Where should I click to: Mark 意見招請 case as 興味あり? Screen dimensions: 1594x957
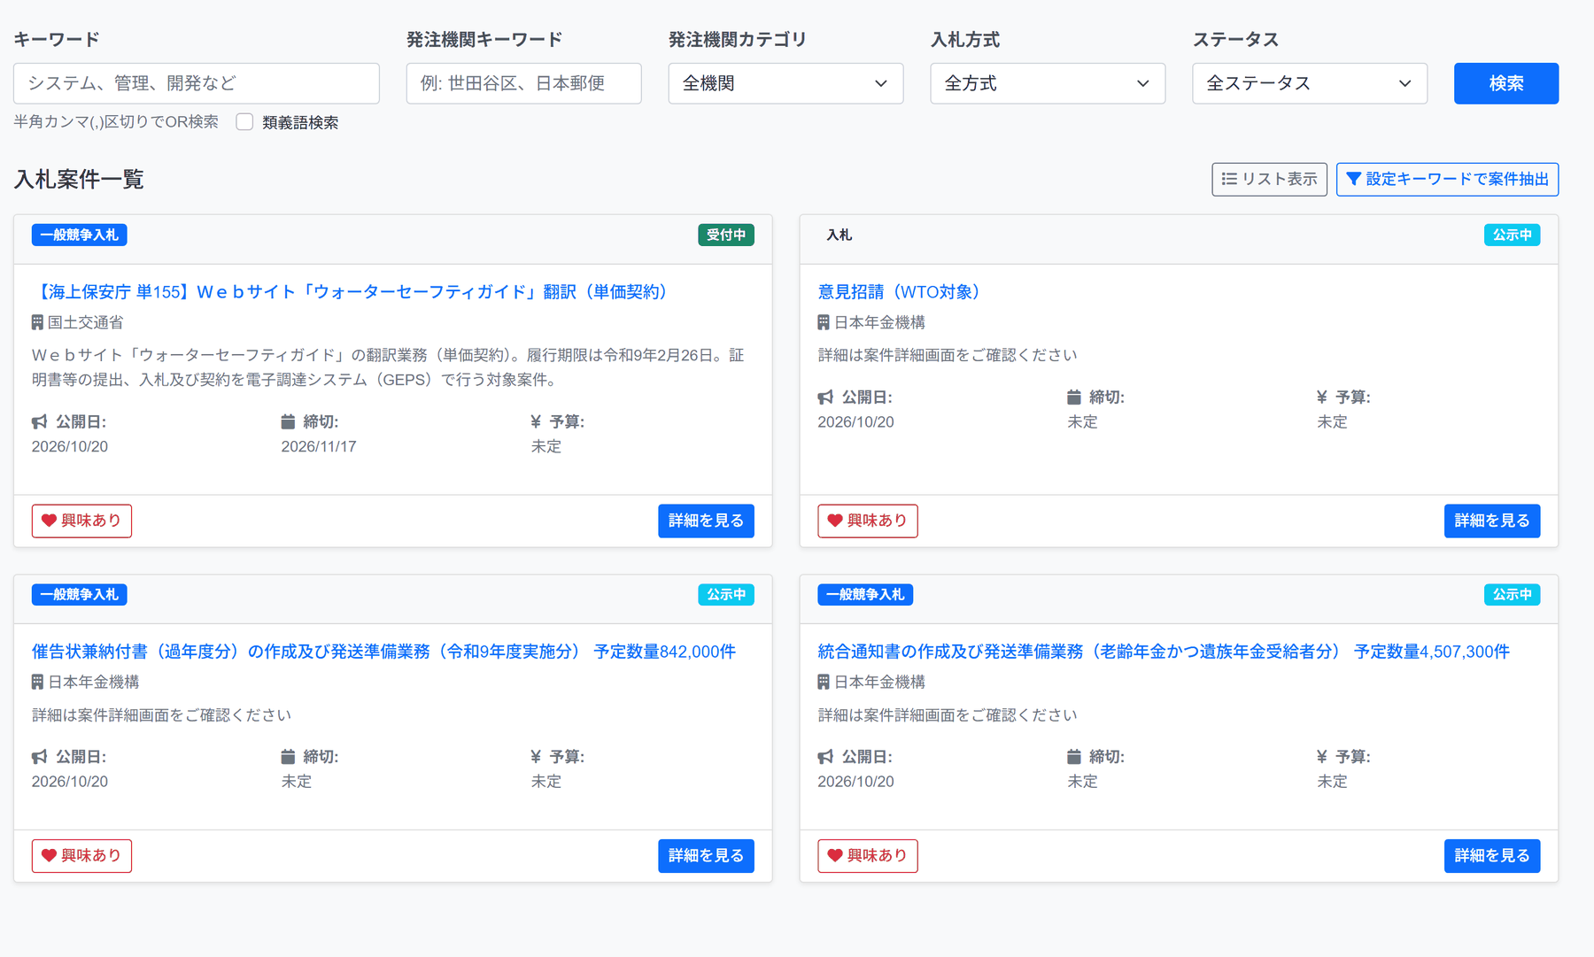(868, 521)
